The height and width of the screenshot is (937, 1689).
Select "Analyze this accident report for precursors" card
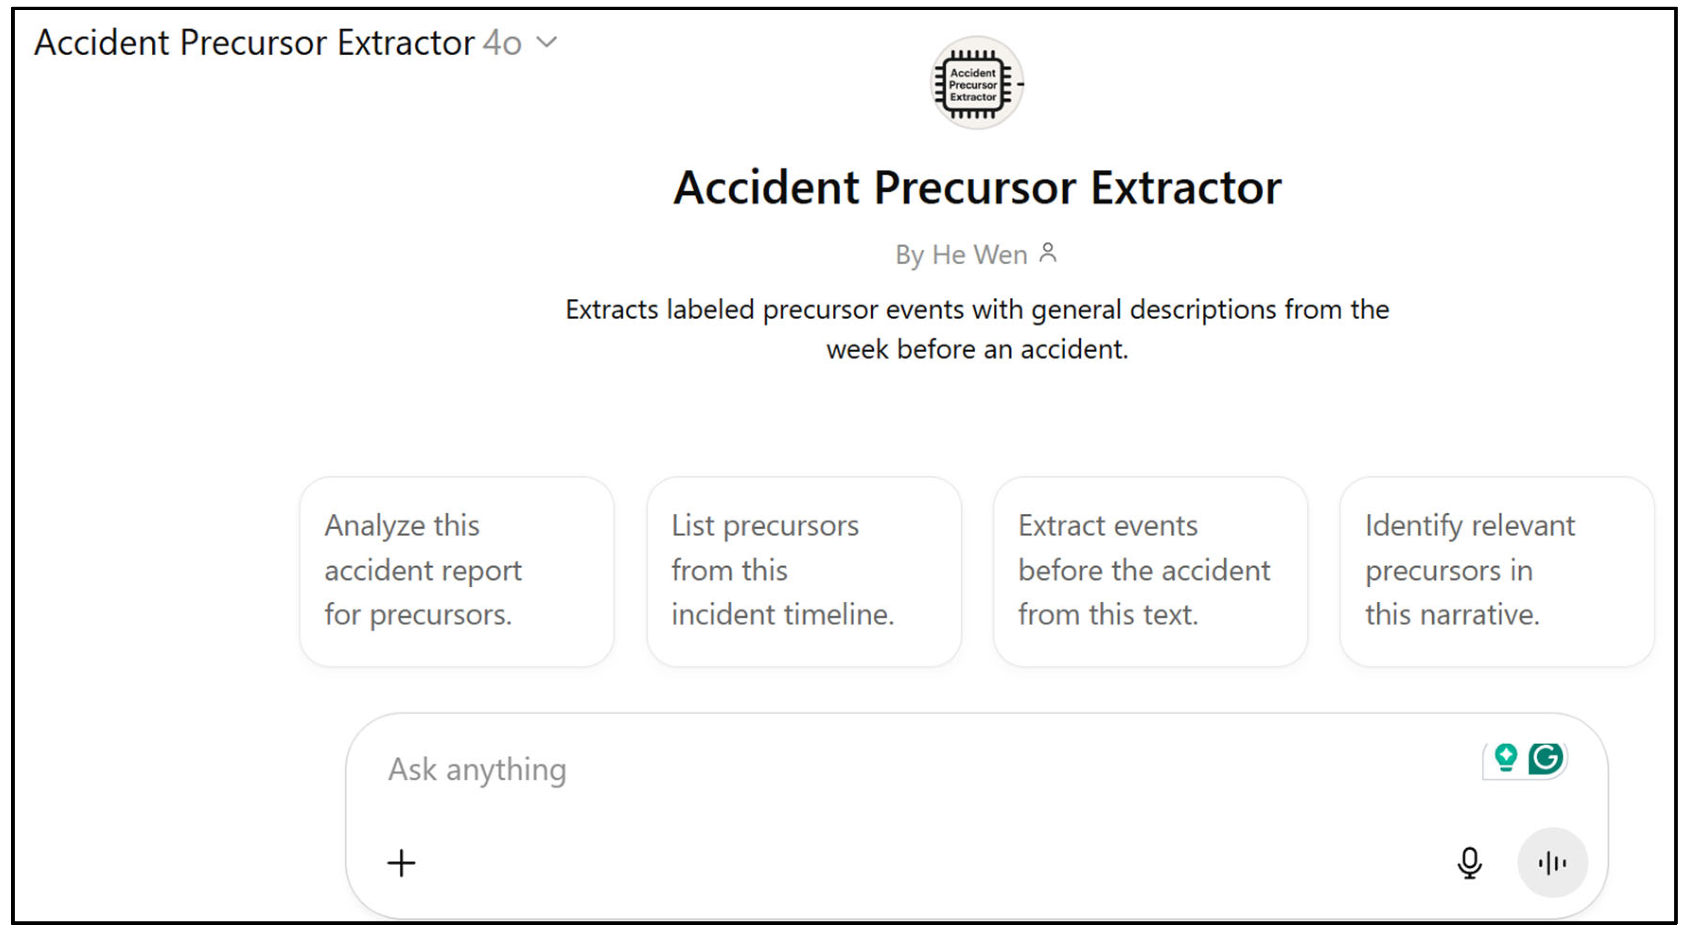[x=456, y=572]
